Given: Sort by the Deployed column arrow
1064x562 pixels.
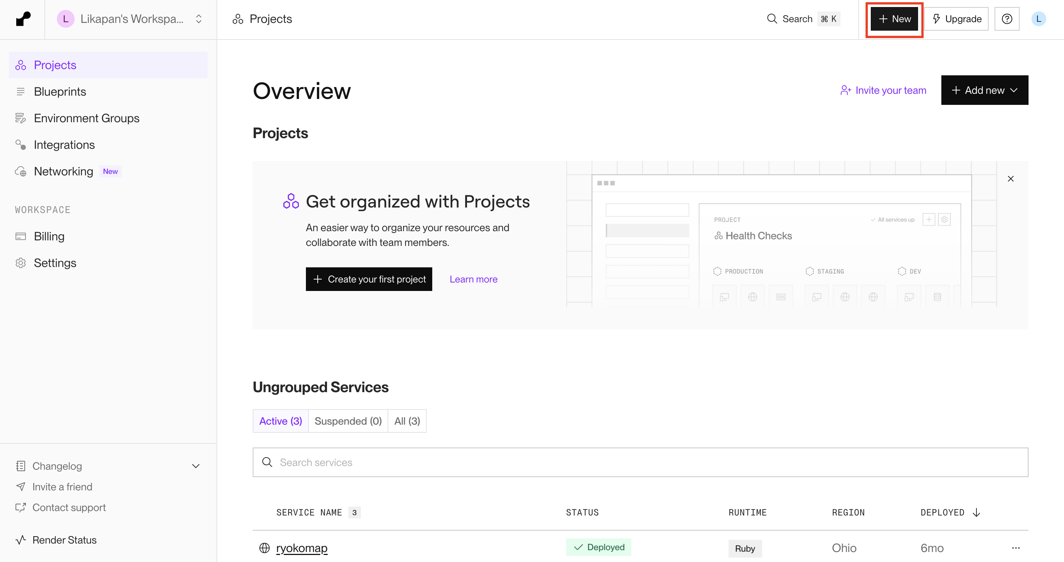Looking at the screenshot, I should (x=976, y=513).
